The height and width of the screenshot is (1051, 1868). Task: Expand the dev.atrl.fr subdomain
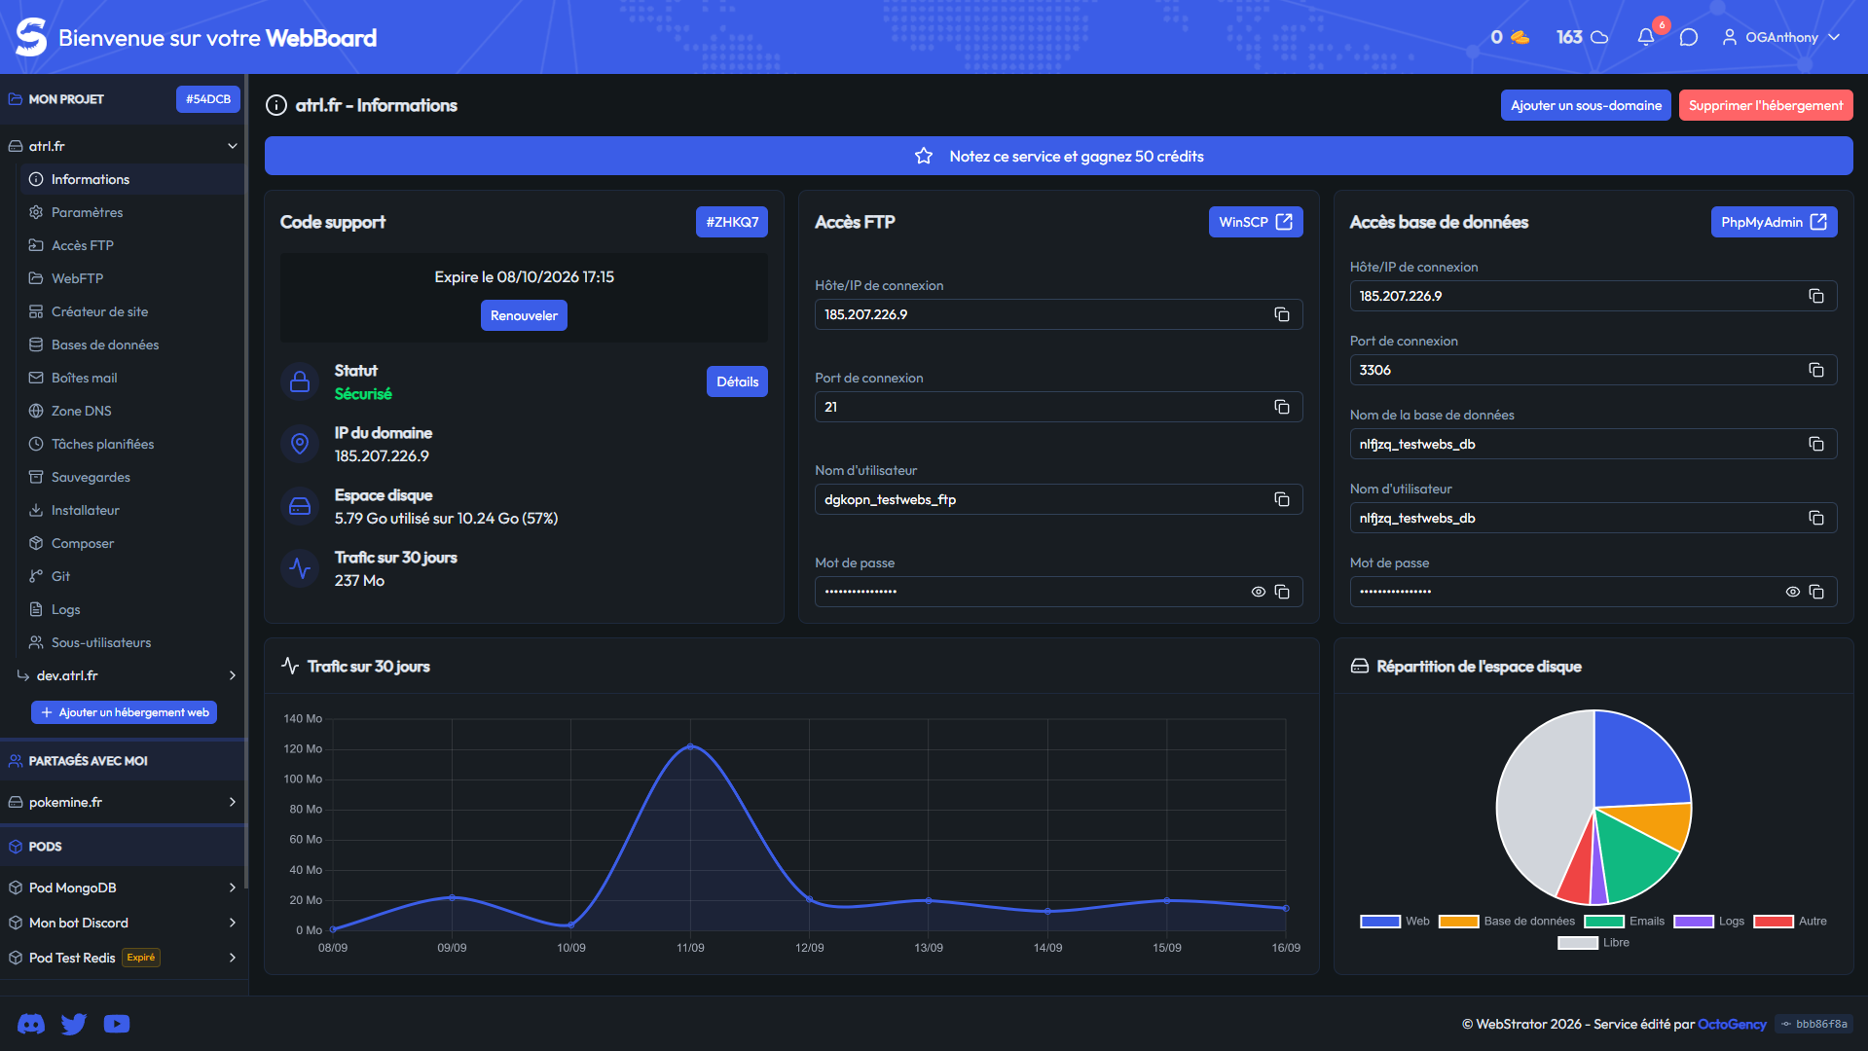tap(233, 675)
